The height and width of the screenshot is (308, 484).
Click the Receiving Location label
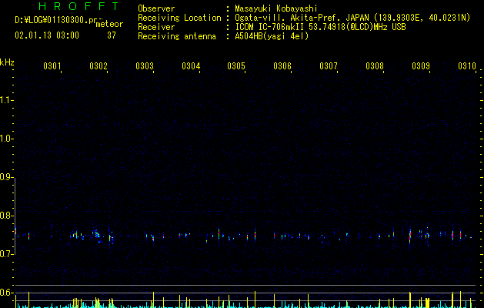[179, 18]
